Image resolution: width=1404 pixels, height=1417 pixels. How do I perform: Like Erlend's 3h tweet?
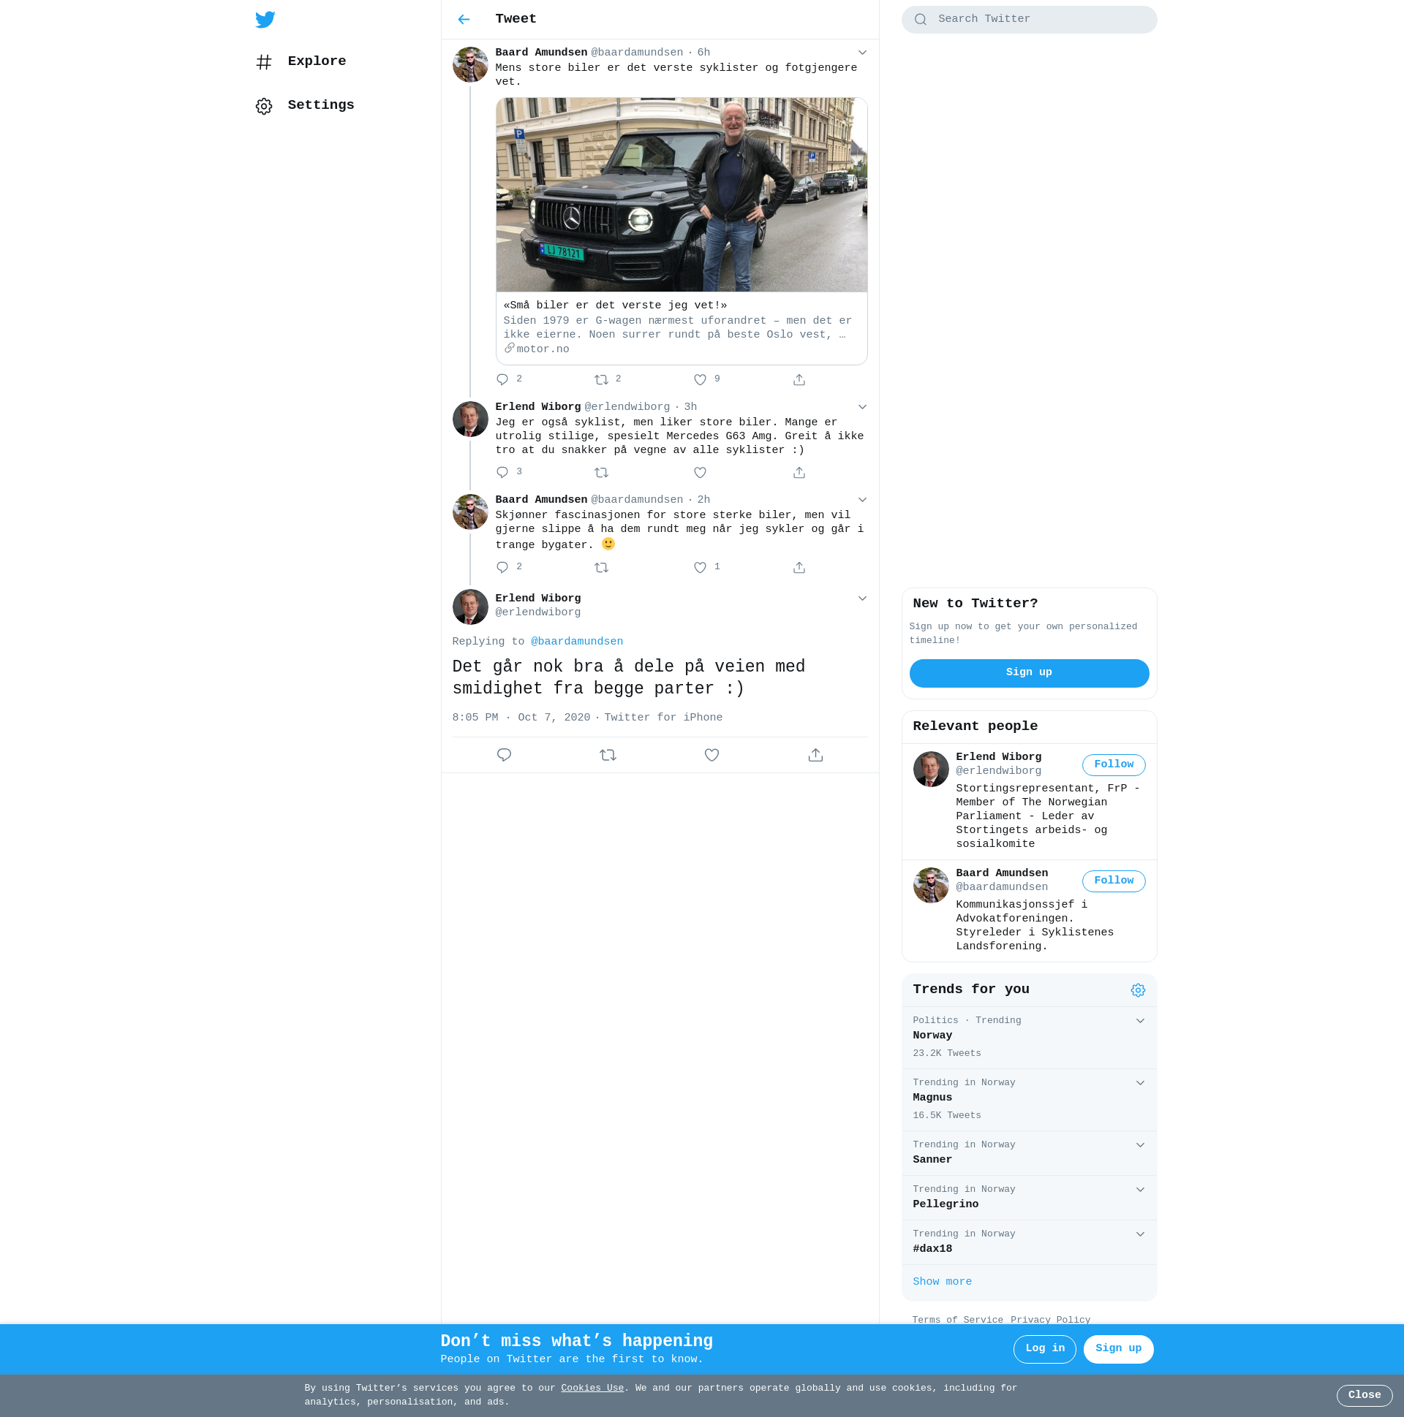pyautogui.click(x=700, y=472)
